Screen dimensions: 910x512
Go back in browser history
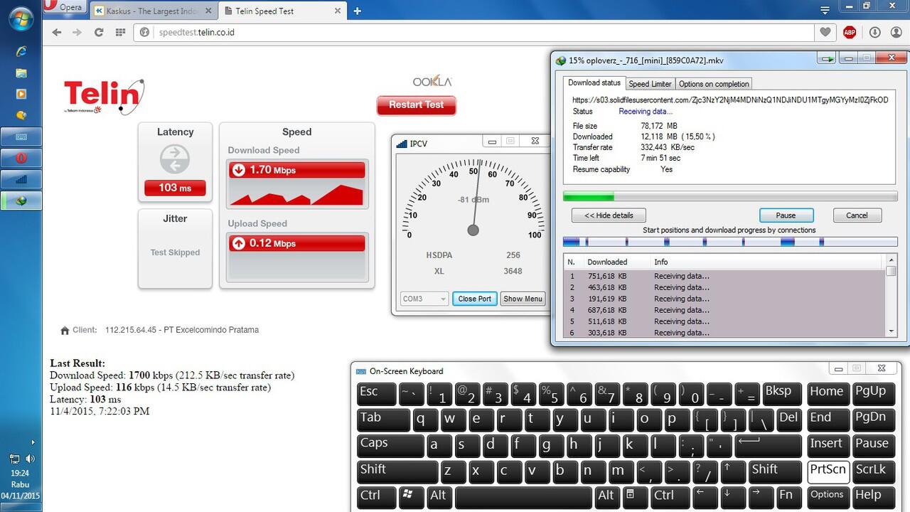(57, 32)
